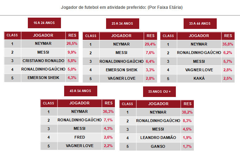Click the "16 A 24 ANOS" age label
Image resolution: width=240 pixels, height=152 pixels.
[44, 23]
